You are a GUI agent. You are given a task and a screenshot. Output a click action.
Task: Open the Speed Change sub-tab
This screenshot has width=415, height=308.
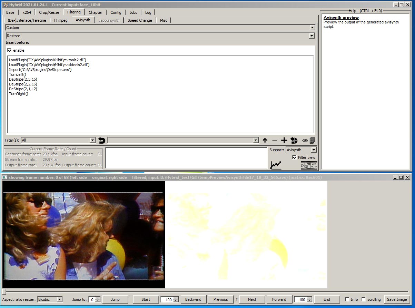point(140,20)
